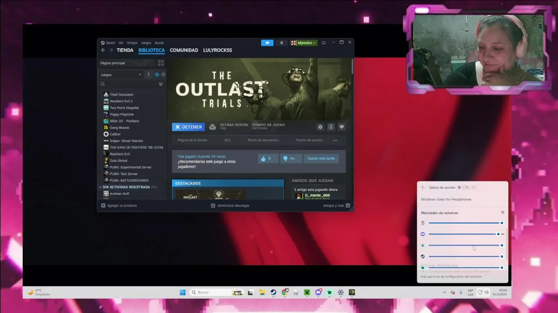Image resolution: width=558 pixels, height=313 pixels.
Task: Click Discord icon in the volume mixer
Action: (x=422, y=234)
